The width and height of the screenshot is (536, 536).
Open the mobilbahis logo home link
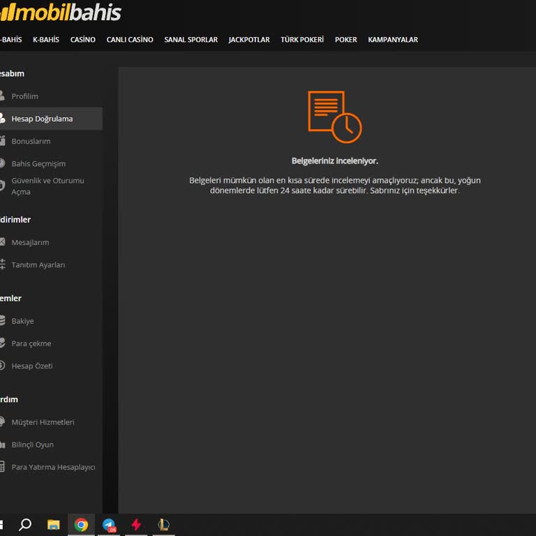tap(61, 13)
